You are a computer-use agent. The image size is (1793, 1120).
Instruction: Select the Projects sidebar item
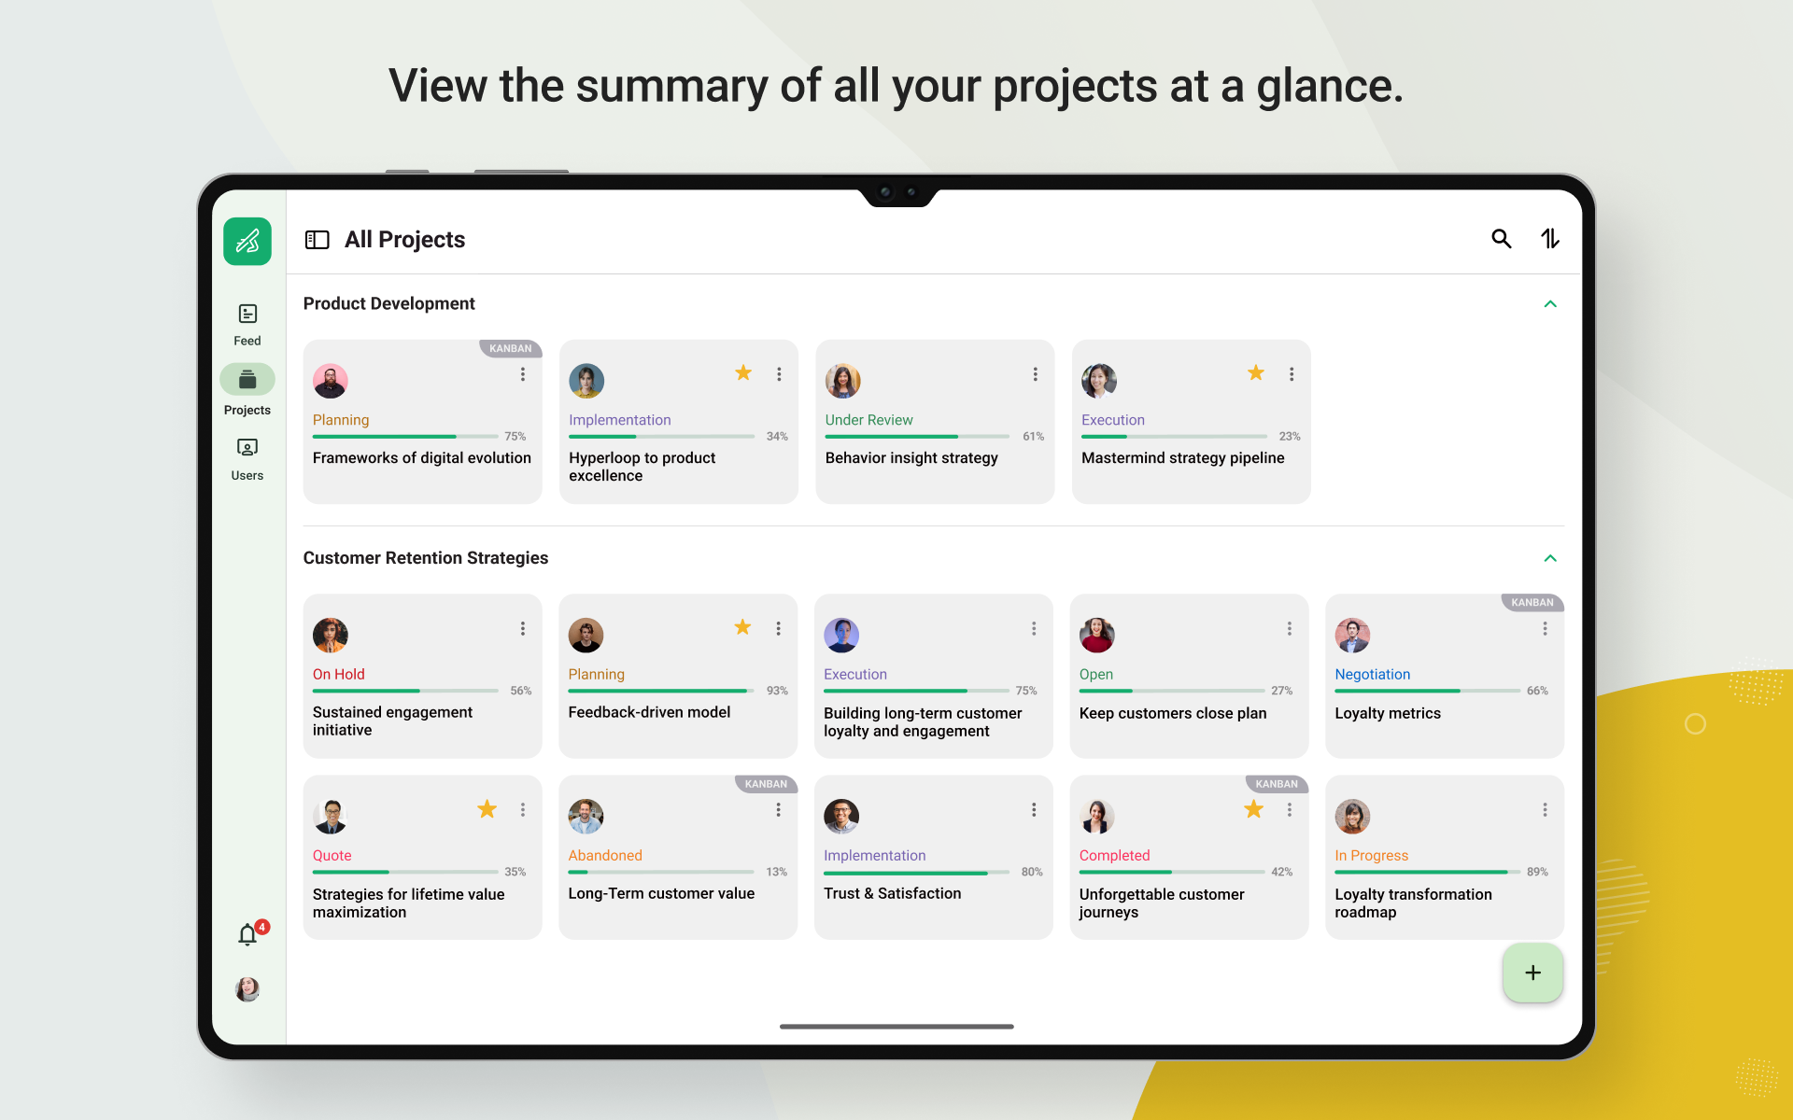pyautogui.click(x=247, y=390)
